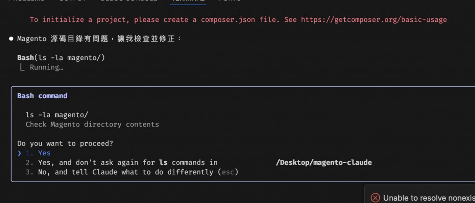Click the ls -la magento/ command in prompt box
The height and width of the screenshot is (203, 475).
pyautogui.click(x=57, y=115)
